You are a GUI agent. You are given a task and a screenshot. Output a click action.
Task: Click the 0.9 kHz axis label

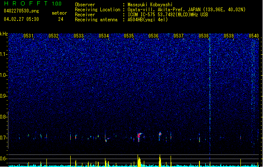click(3, 96)
